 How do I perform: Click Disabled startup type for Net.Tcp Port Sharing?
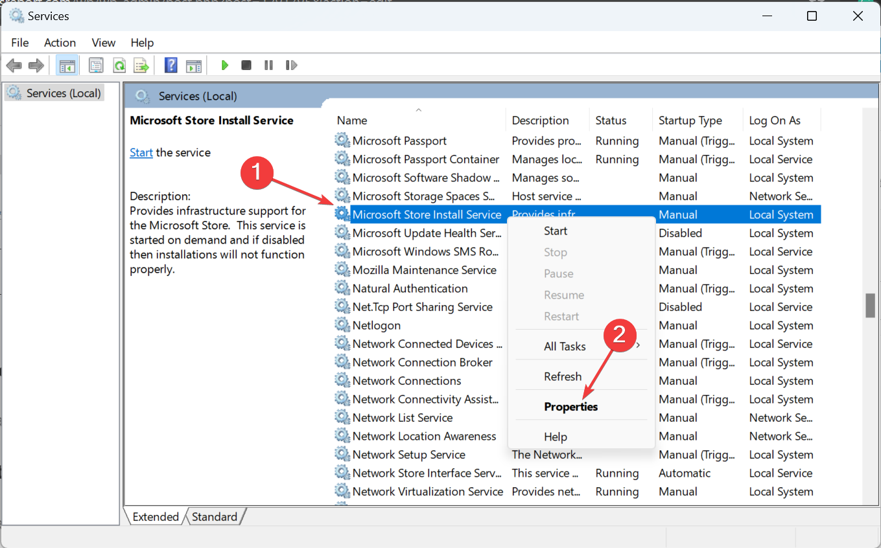[680, 306]
